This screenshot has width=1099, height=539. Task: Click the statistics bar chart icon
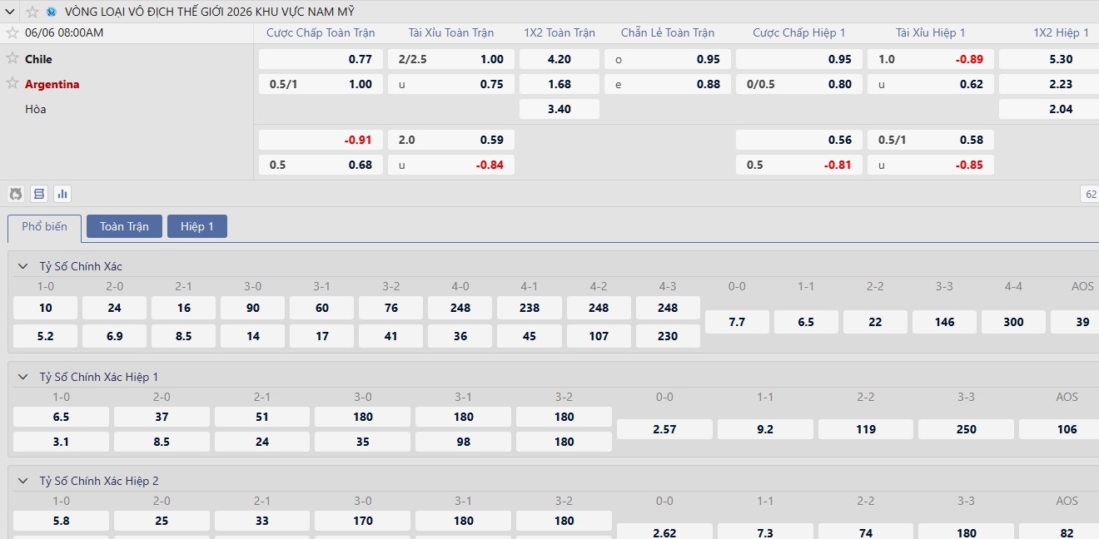click(x=62, y=194)
